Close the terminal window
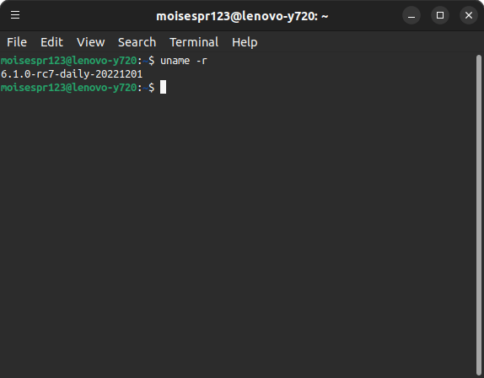484x378 pixels. tap(469, 15)
